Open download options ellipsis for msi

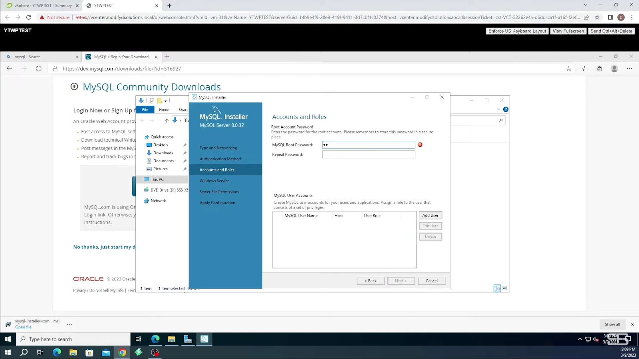pos(69,324)
